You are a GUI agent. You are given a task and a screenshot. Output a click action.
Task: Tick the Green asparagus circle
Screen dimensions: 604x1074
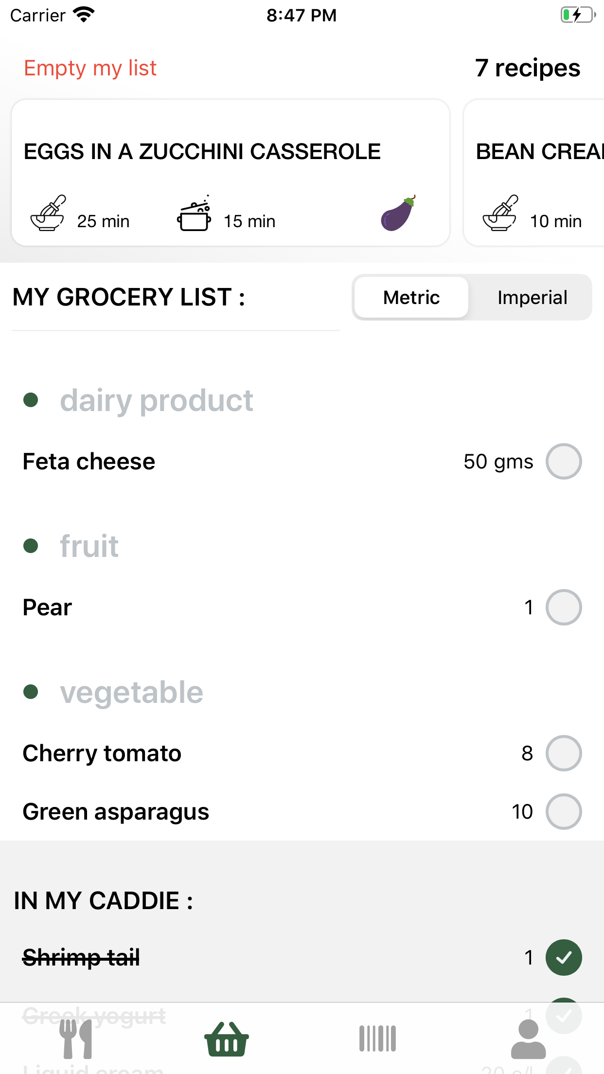563,811
